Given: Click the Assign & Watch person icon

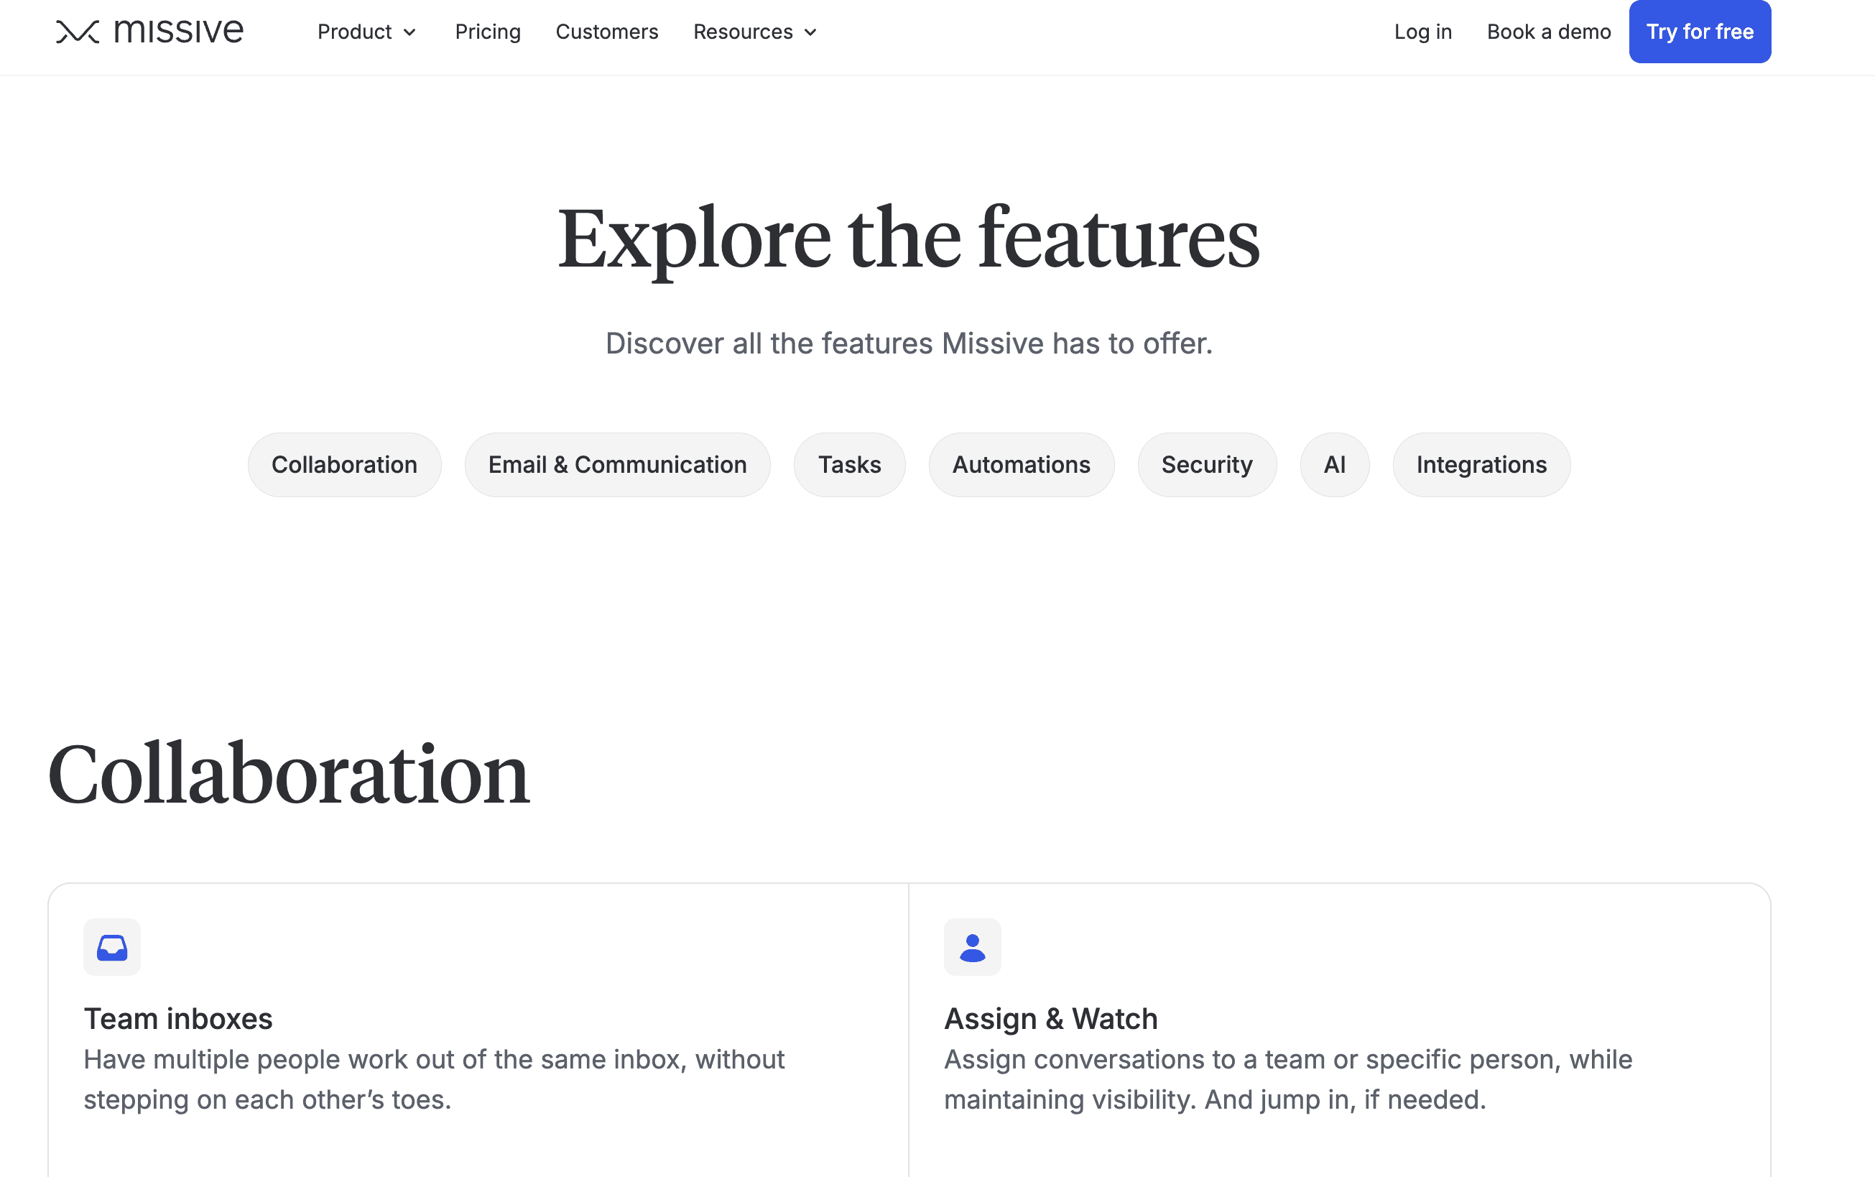Looking at the screenshot, I should pos(973,947).
